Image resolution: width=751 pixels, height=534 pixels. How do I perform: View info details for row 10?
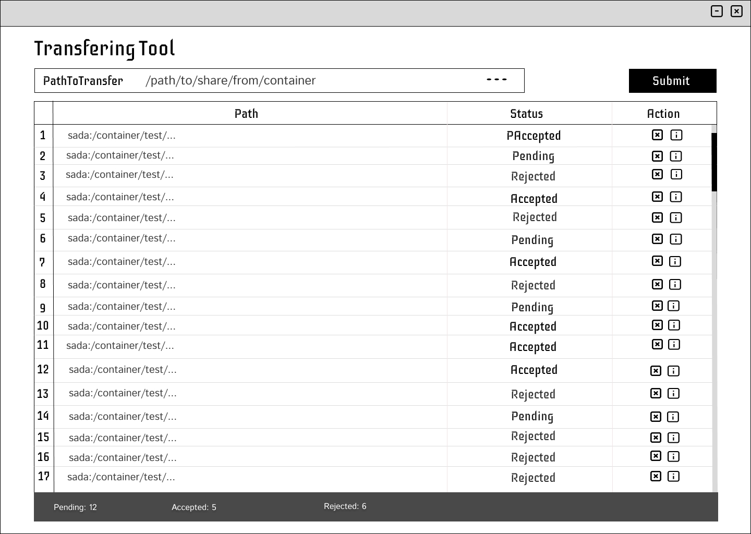tap(674, 325)
